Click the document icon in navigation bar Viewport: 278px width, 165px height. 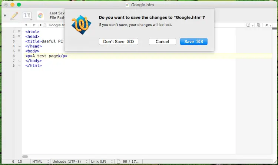(44, 25)
